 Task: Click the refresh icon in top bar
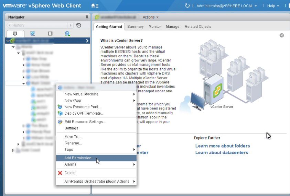click(x=187, y=6)
